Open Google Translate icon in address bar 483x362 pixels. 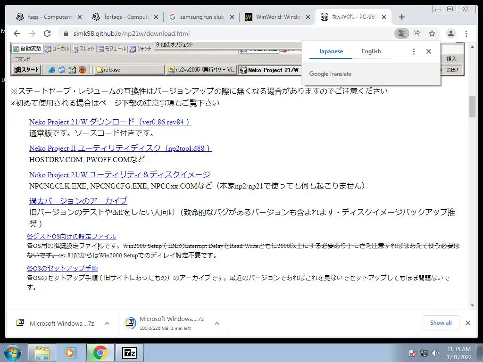click(x=402, y=33)
